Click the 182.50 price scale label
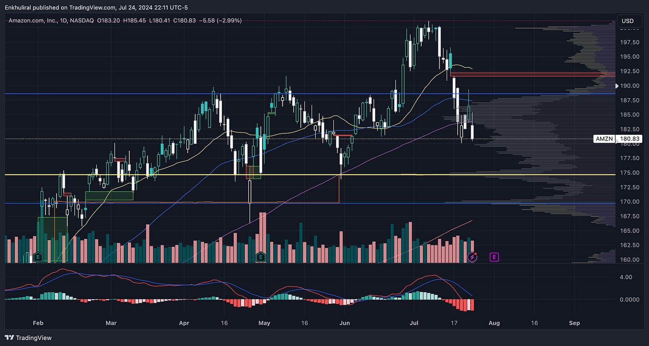The width and height of the screenshot is (649, 346). tap(629, 129)
